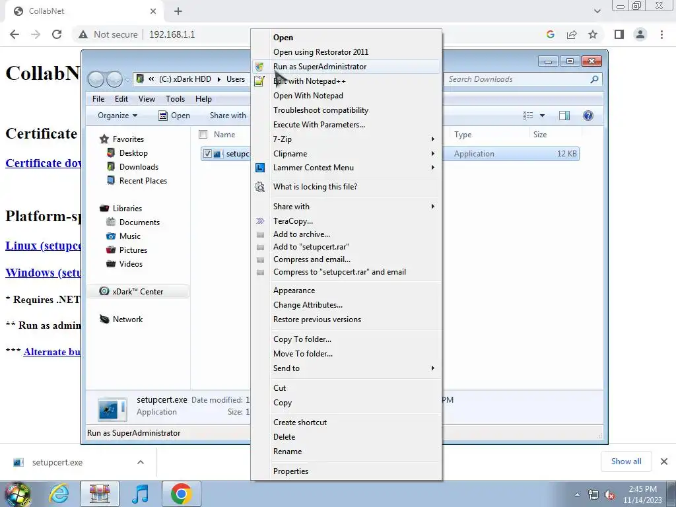This screenshot has height=507, width=676.
Task: Open the Windows setupcert link
Action: click(43, 273)
